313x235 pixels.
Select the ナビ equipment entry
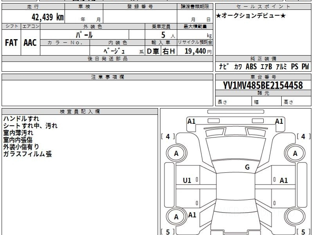(x=224, y=67)
